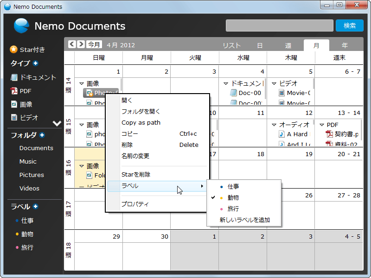The height and width of the screenshot is (278, 371).
Task: Filter by the 動物 label in the sidebar
Action: (25, 234)
